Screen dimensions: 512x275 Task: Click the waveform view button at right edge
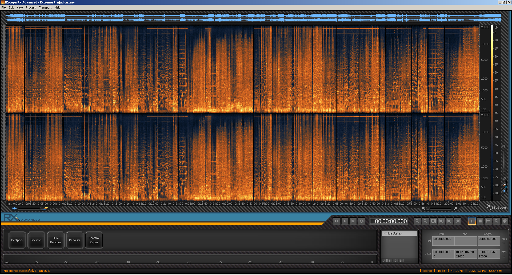tap(504, 191)
